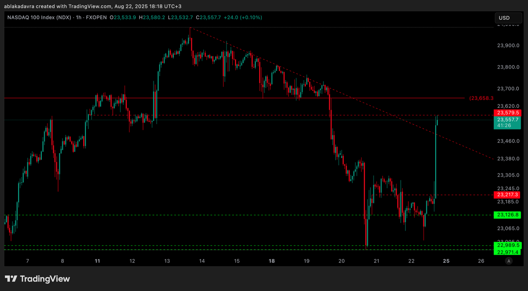Click bold date label 11 on time axis
This screenshot has width=528, height=291.
97,261
